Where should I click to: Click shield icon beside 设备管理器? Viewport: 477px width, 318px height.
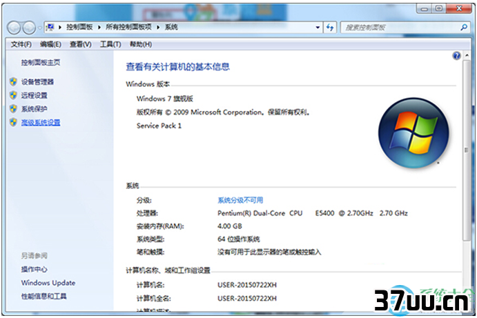pos(13,81)
